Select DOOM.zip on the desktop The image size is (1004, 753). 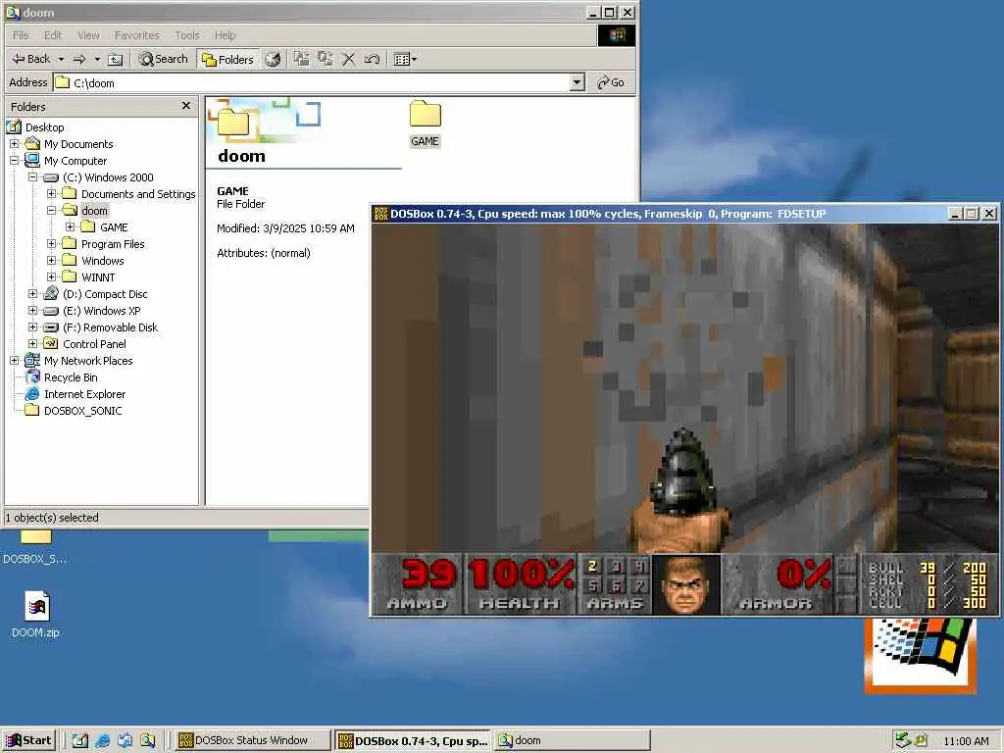coord(36,614)
